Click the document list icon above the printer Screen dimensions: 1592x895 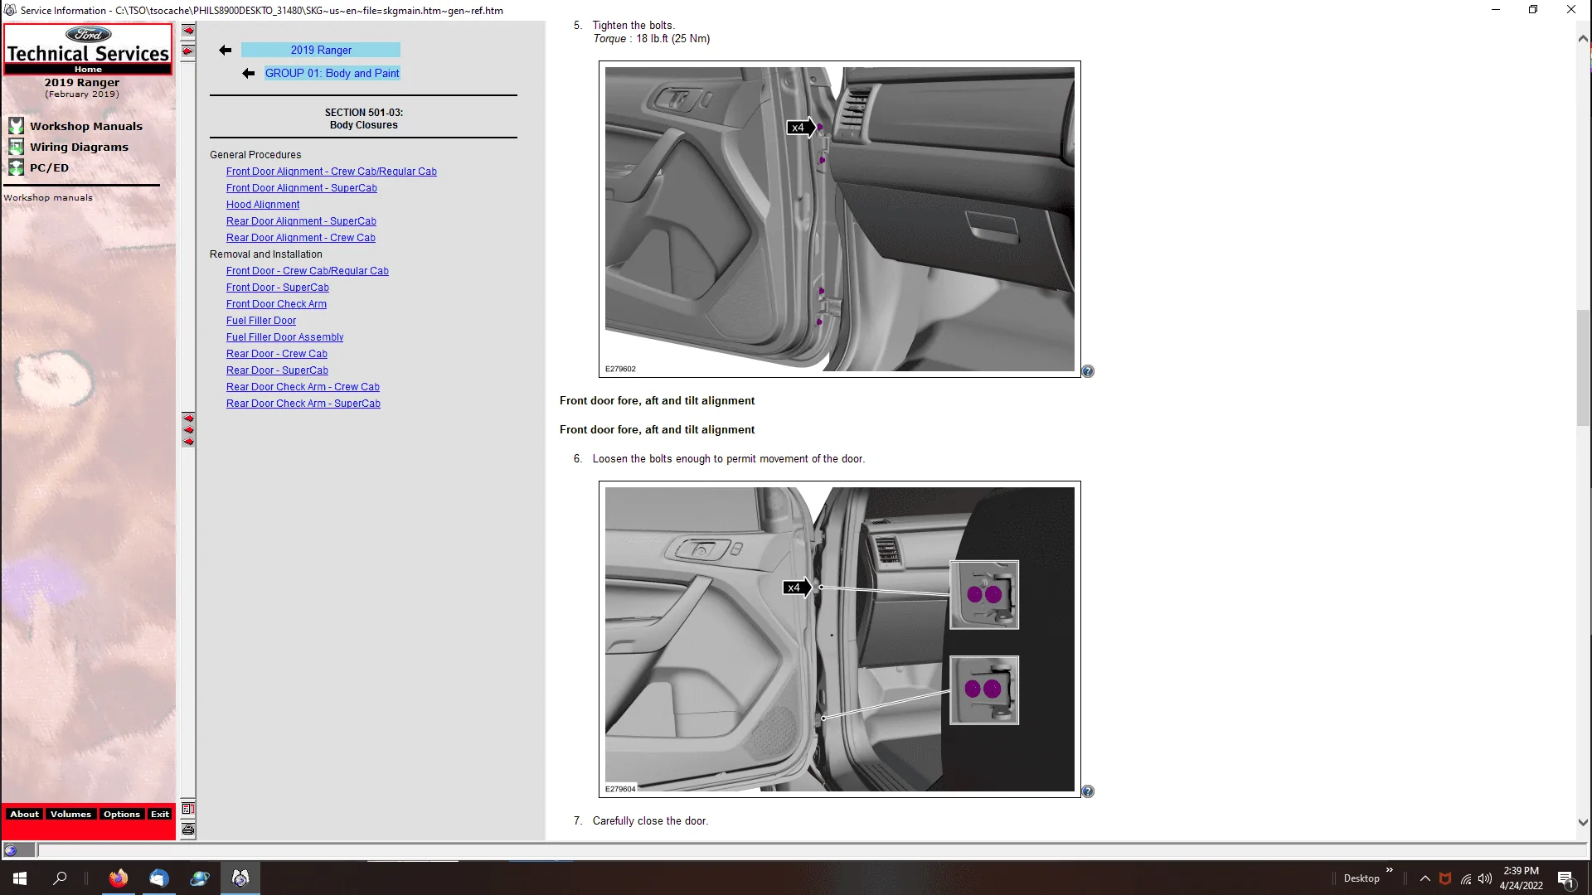coord(188,809)
